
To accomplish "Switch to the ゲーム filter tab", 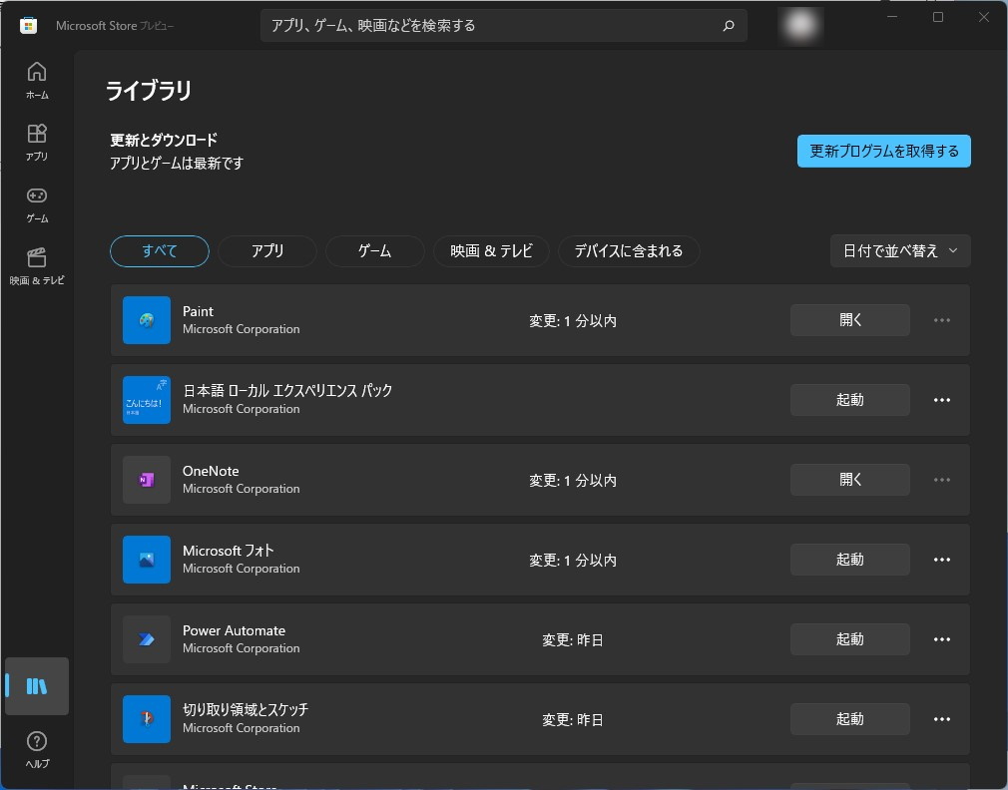I will 374,250.
